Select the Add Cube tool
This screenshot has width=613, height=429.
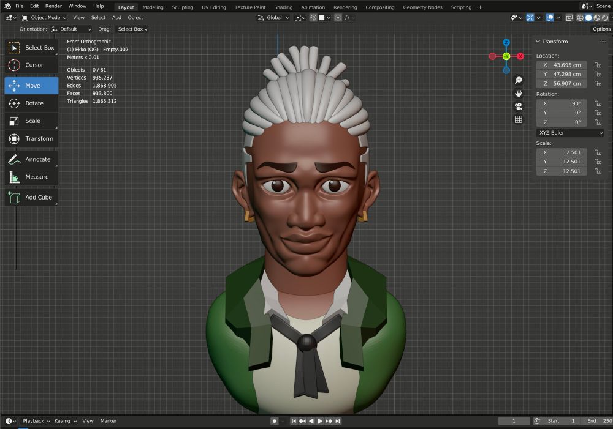tap(31, 198)
